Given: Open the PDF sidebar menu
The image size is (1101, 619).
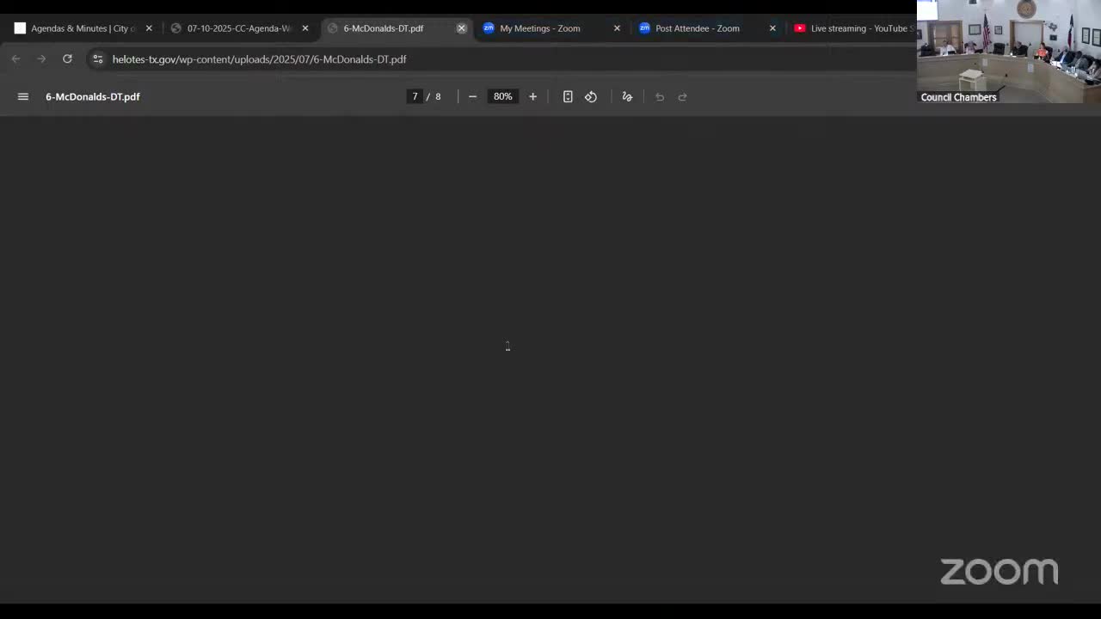Looking at the screenshot, I should coord(23,97).
